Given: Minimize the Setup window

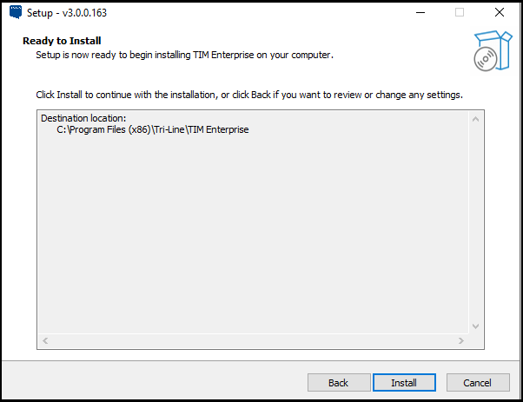Looking at the screenshot, I should point(420,13).
